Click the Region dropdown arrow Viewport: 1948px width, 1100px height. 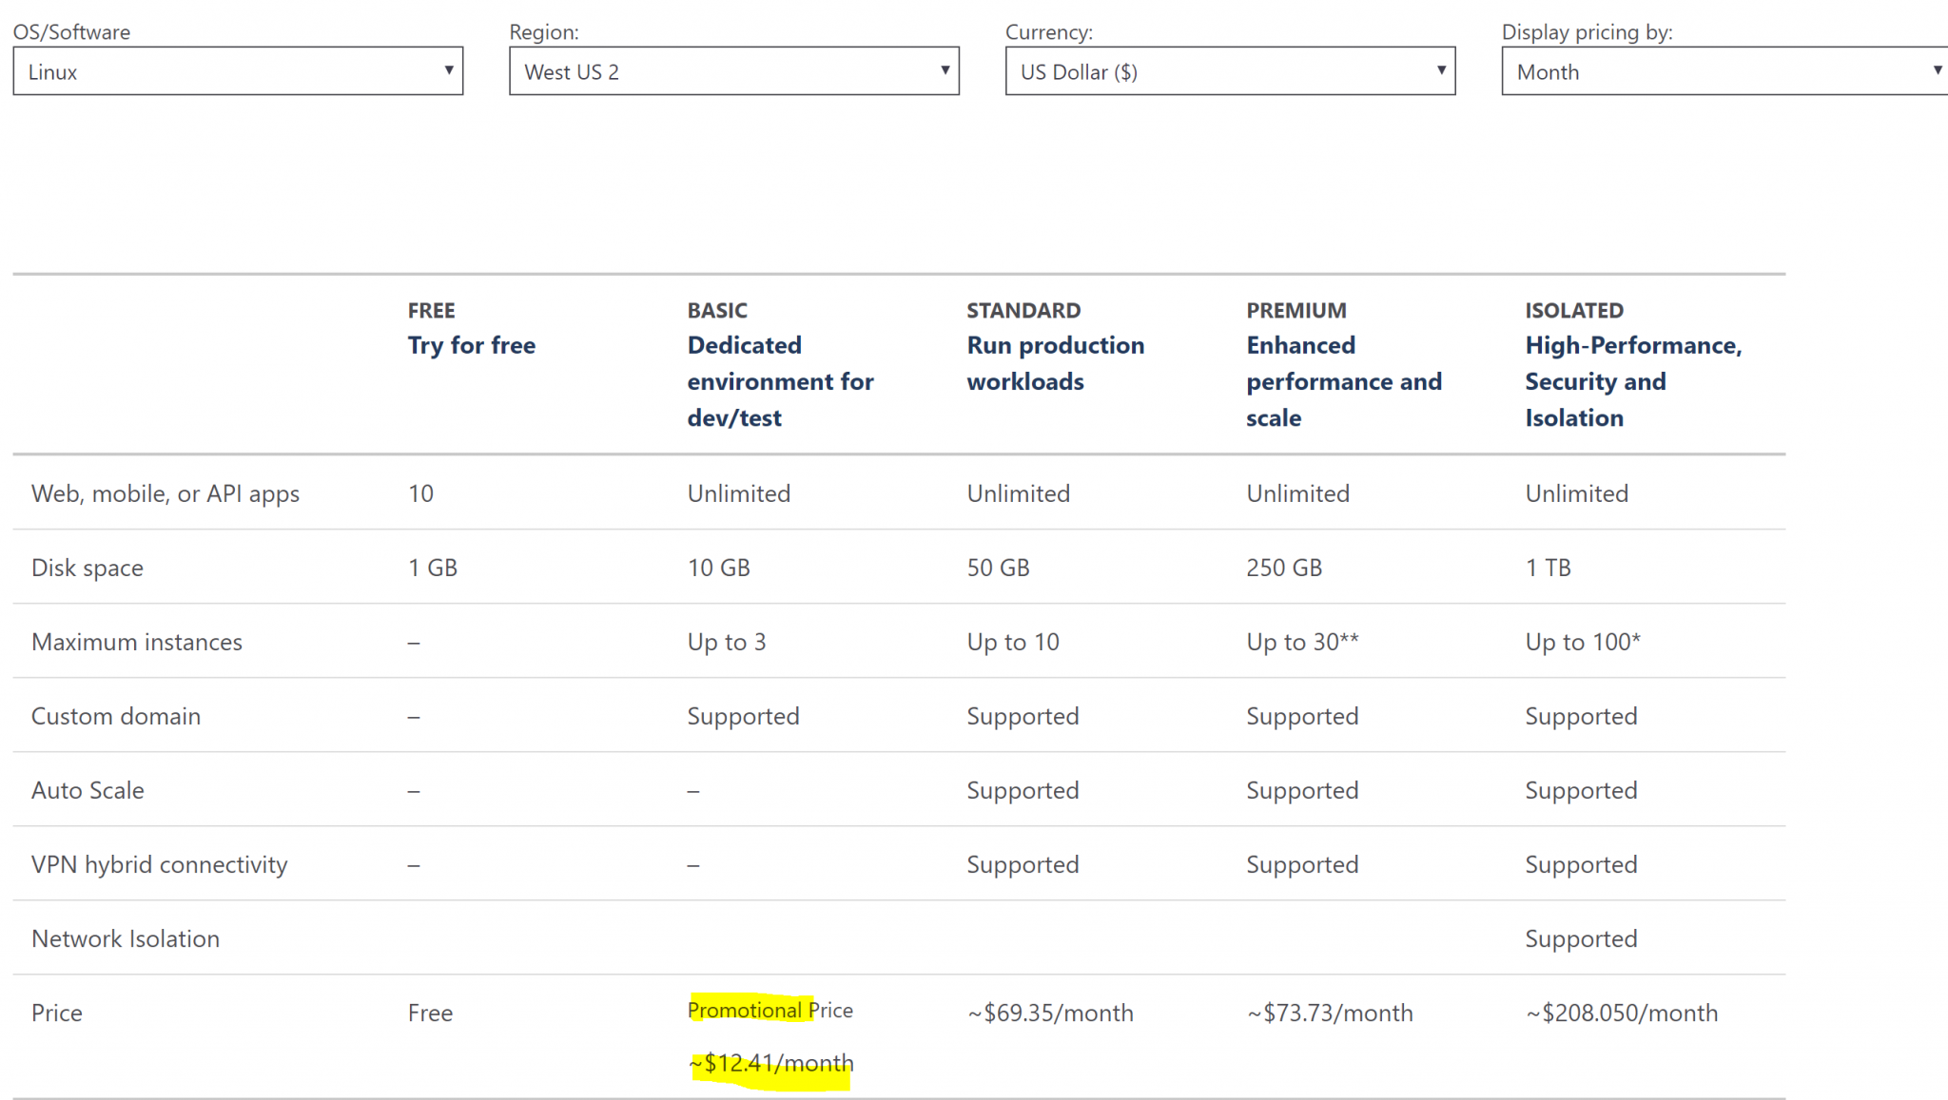click(945, 70)
